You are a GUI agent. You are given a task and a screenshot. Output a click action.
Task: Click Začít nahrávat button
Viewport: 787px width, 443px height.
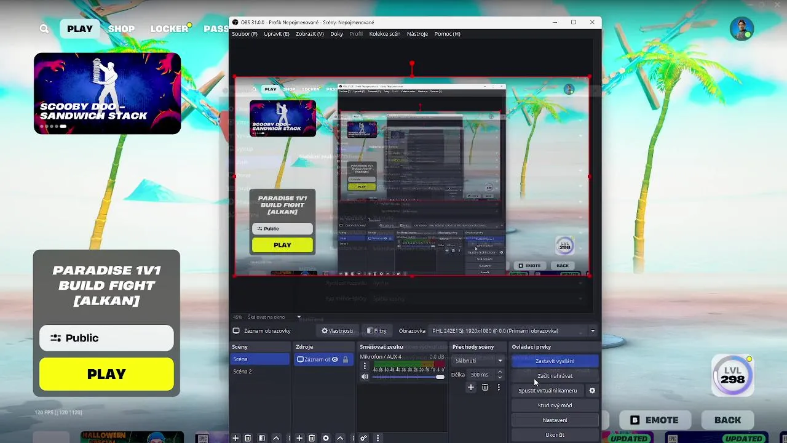tap(555, 376)
